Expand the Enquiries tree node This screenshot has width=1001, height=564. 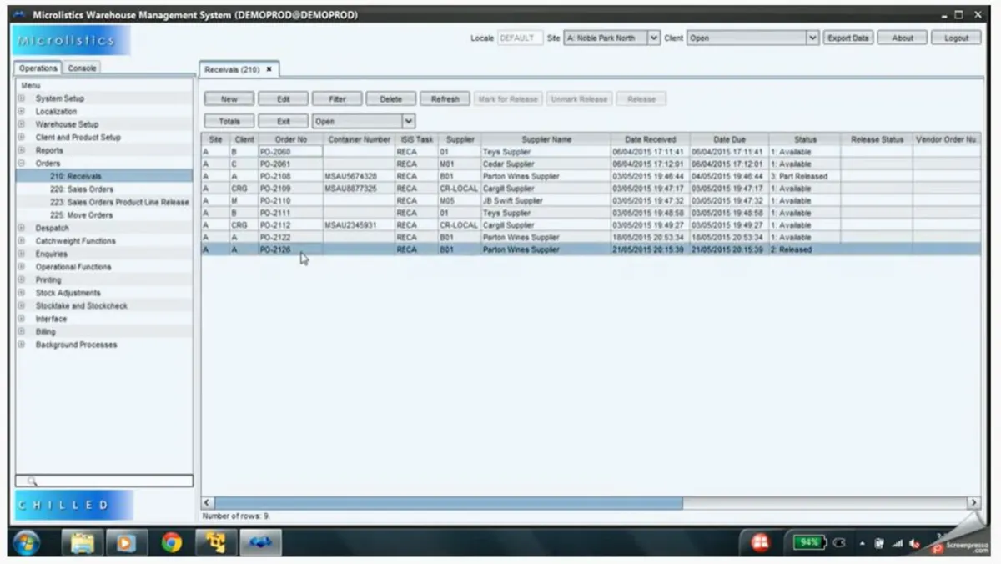22,254
